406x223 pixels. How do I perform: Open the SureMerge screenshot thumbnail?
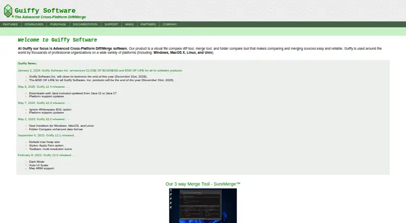(x=203, y=206)
